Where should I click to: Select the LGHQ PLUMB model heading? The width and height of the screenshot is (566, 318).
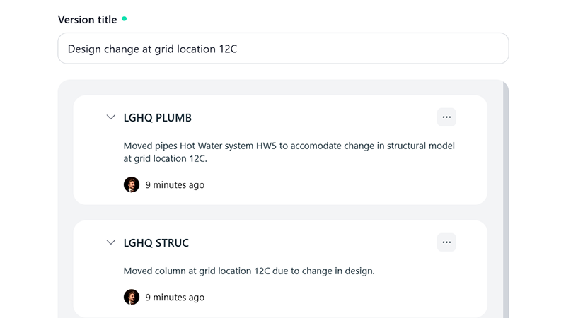157,118
